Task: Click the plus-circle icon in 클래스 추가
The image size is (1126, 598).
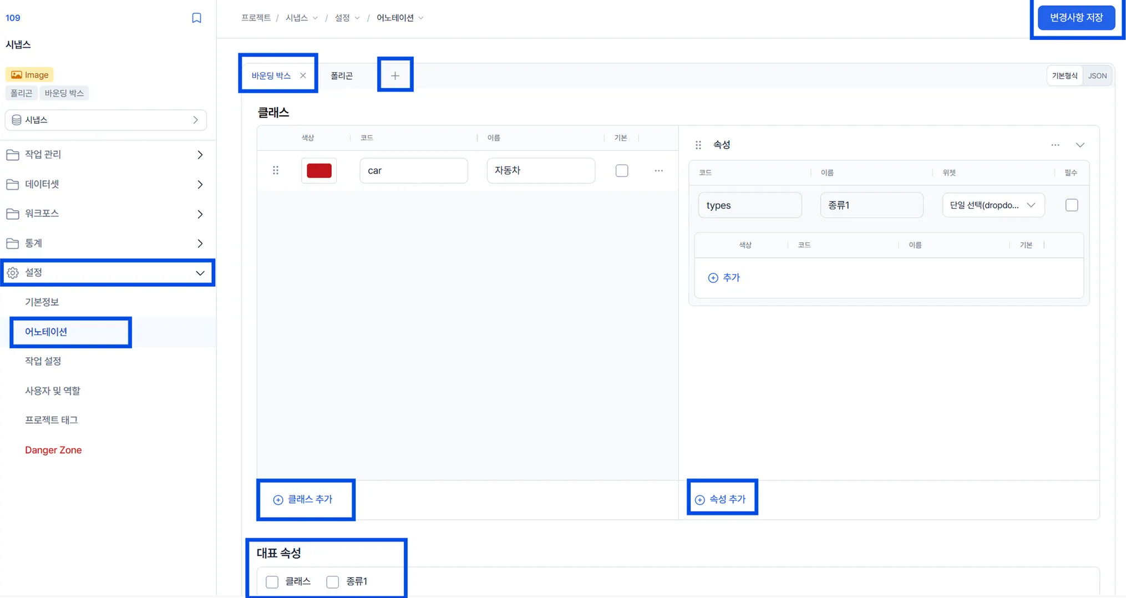Action: click(278, 500)
